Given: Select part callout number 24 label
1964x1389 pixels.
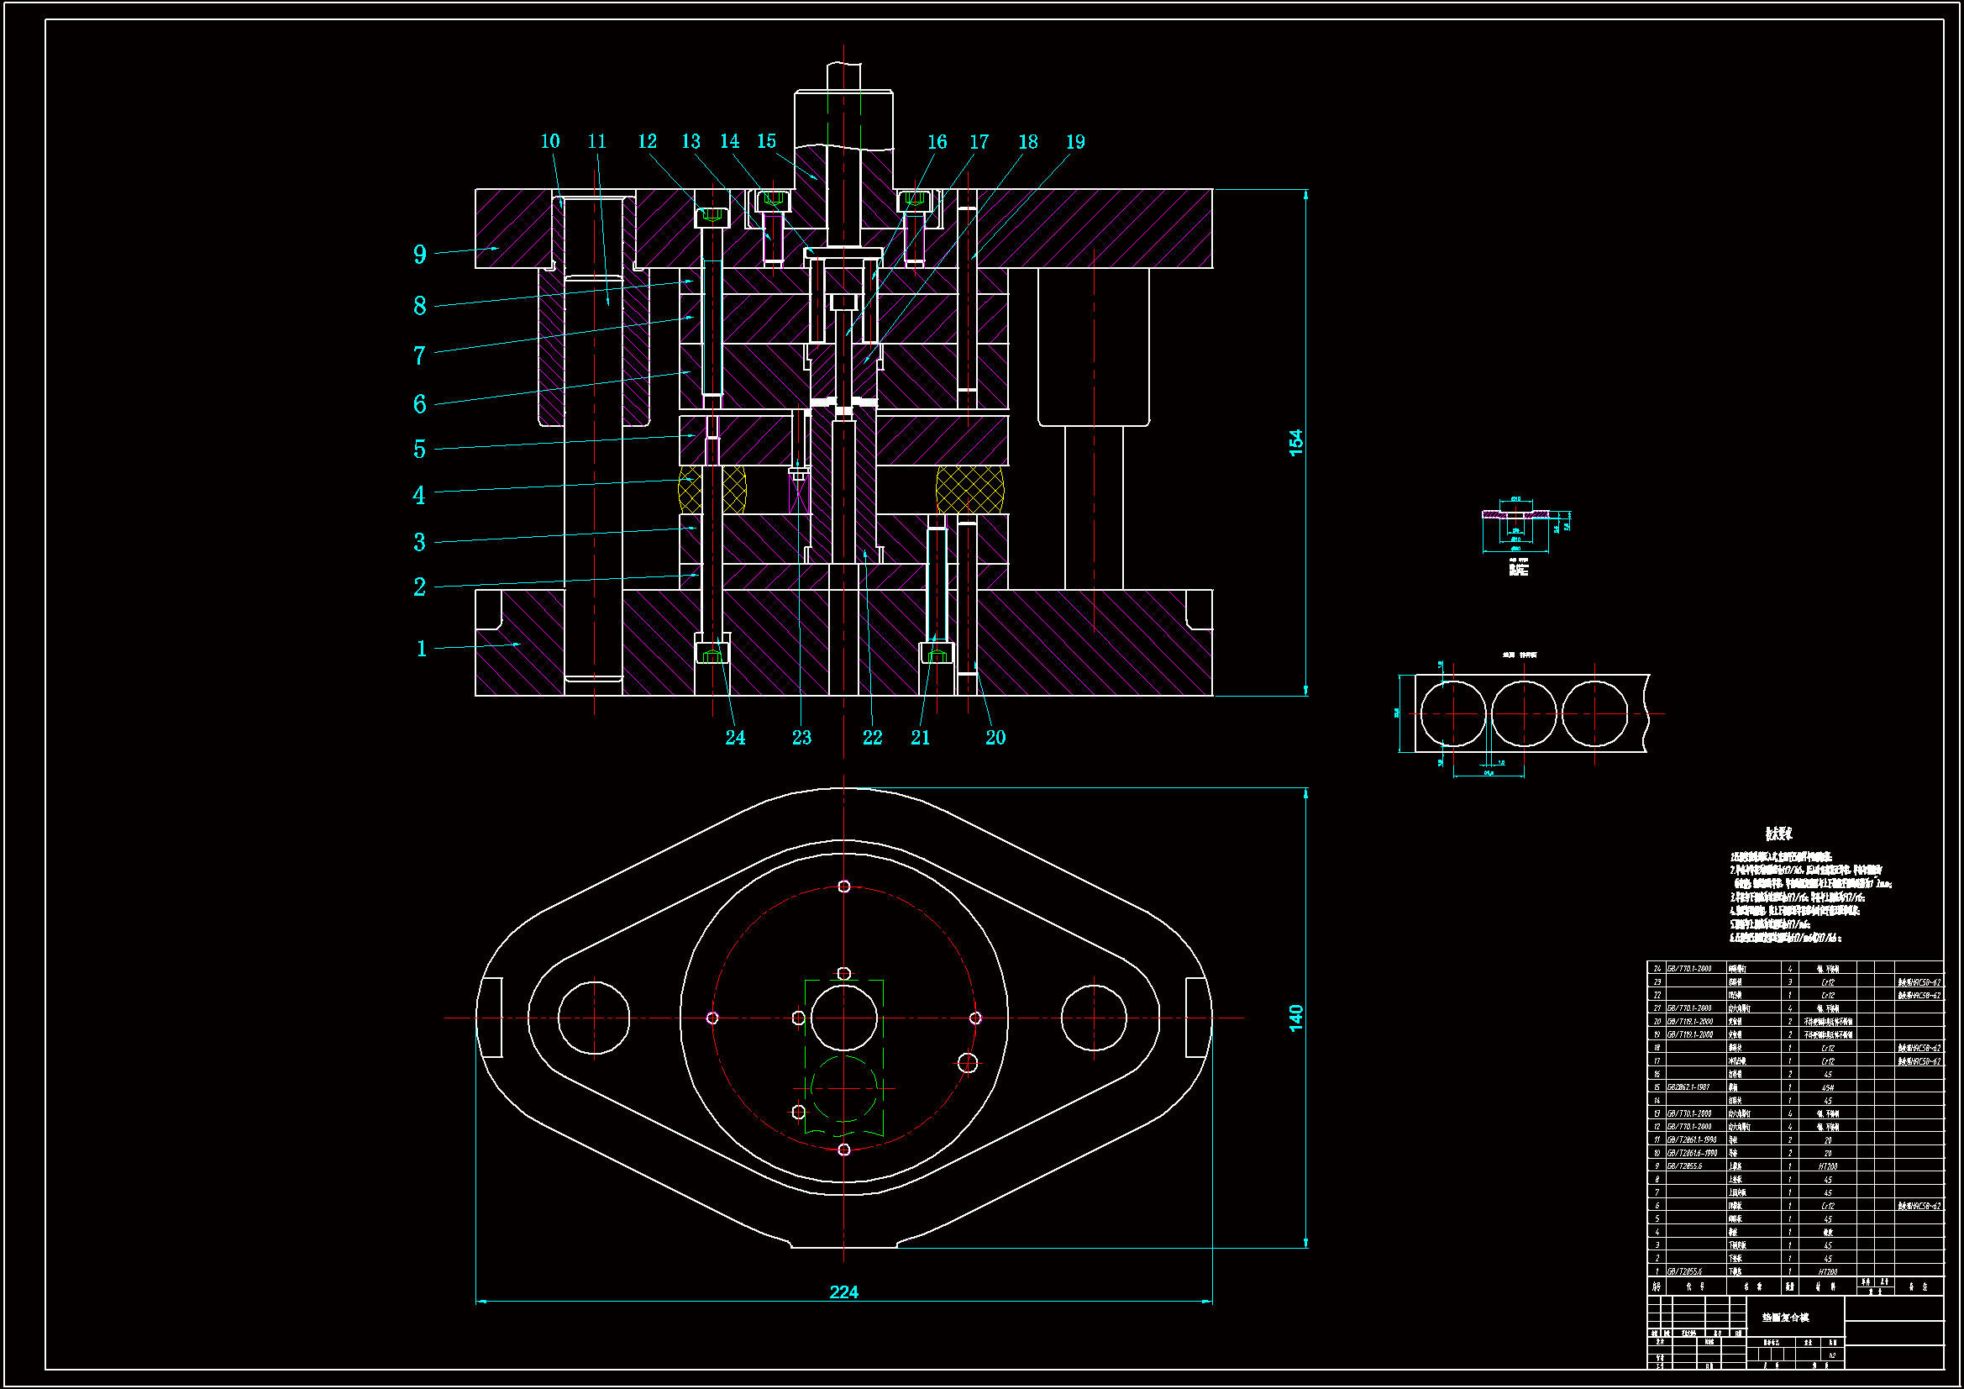Looking at the screenshot, I should [735, 738].
